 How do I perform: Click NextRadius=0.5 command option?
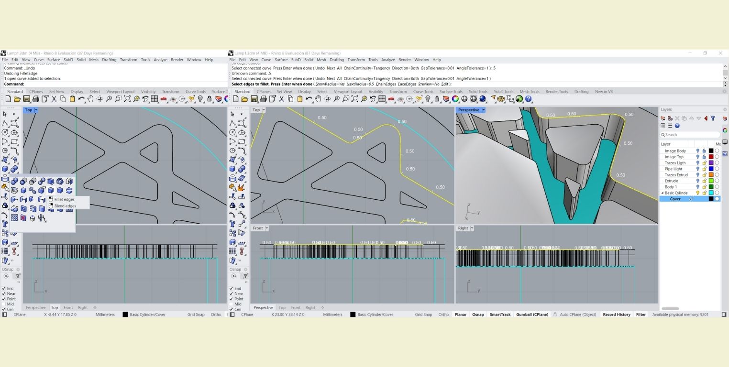[360, 84]
